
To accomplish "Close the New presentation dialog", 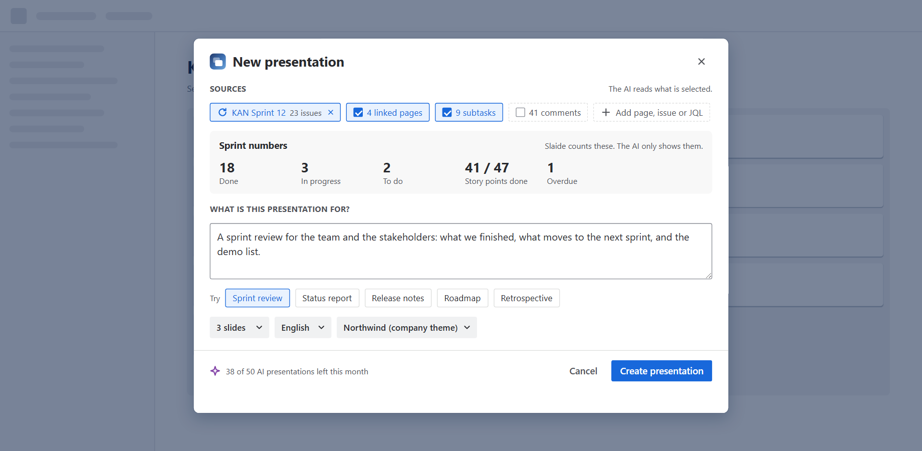I will pos(702,62).
